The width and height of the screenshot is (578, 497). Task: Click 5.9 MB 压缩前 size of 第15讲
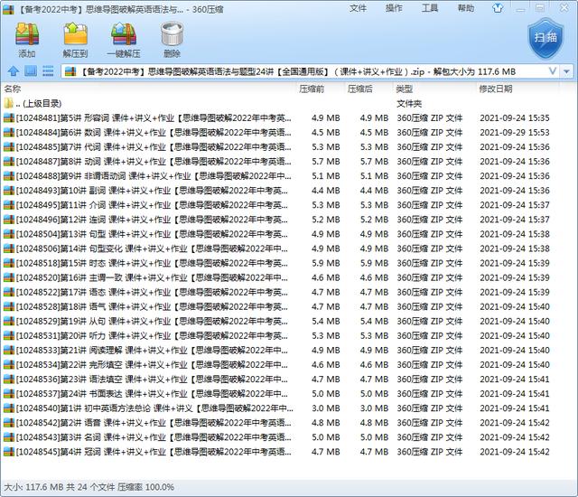pyautogui.click(x=326, y=263)
